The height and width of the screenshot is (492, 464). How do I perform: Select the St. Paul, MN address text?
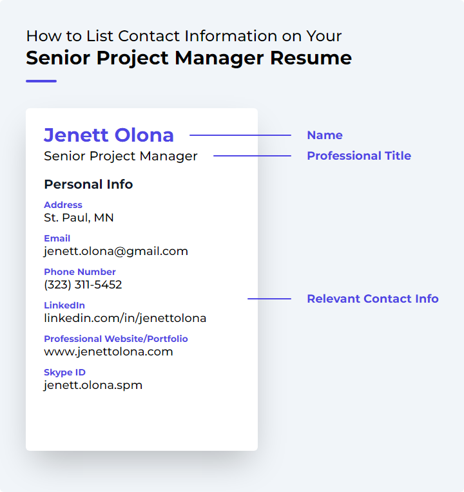coord(79,218)
